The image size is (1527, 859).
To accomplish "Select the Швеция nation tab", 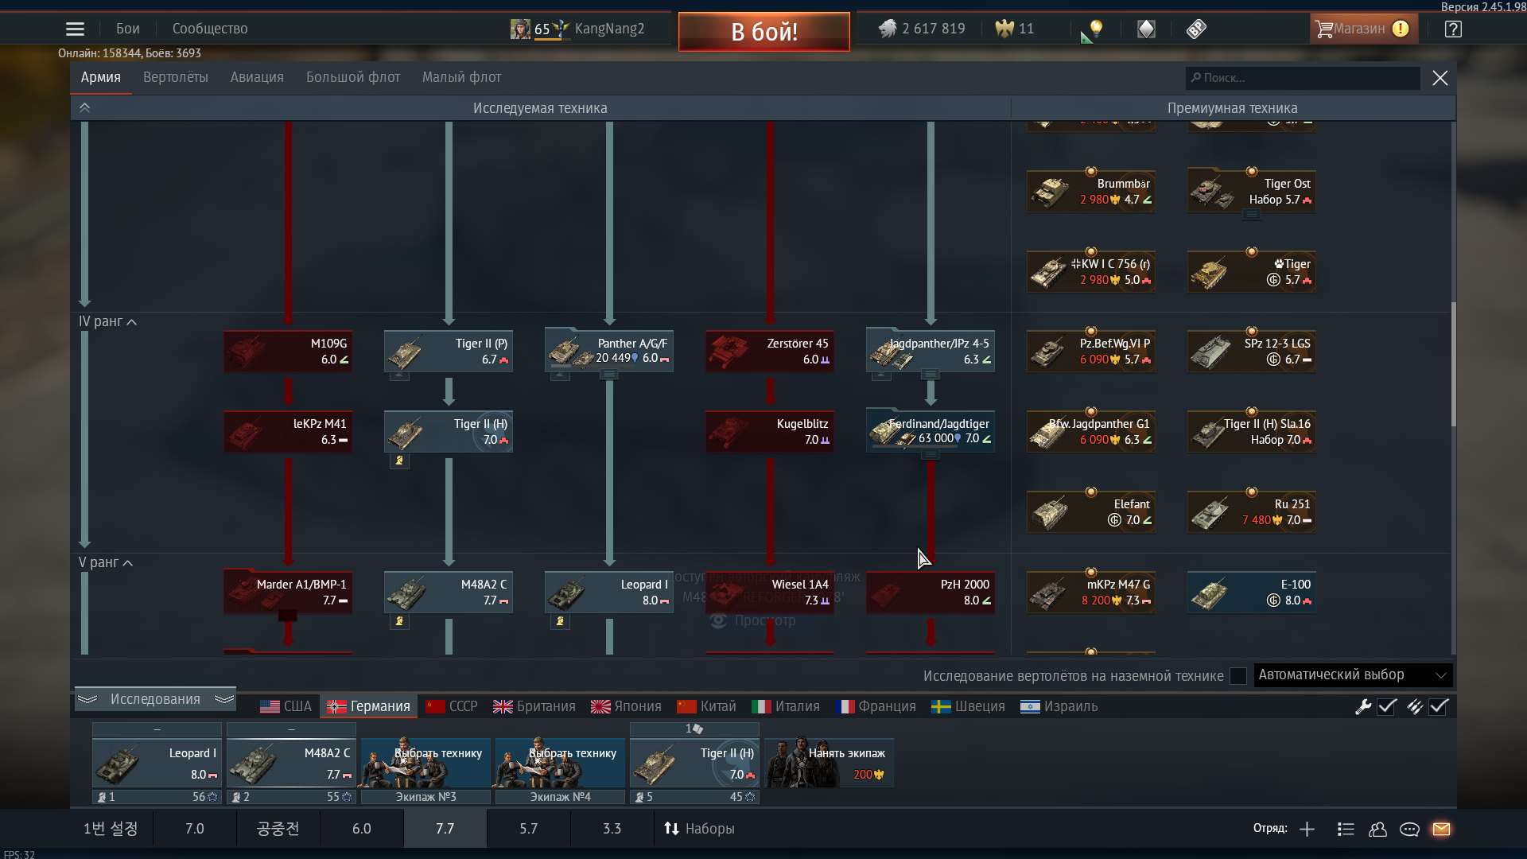I will [x=969, y=706].
